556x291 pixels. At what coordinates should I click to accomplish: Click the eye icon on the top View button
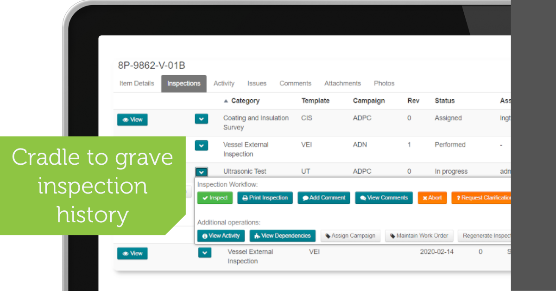click(x=125, y=119)
